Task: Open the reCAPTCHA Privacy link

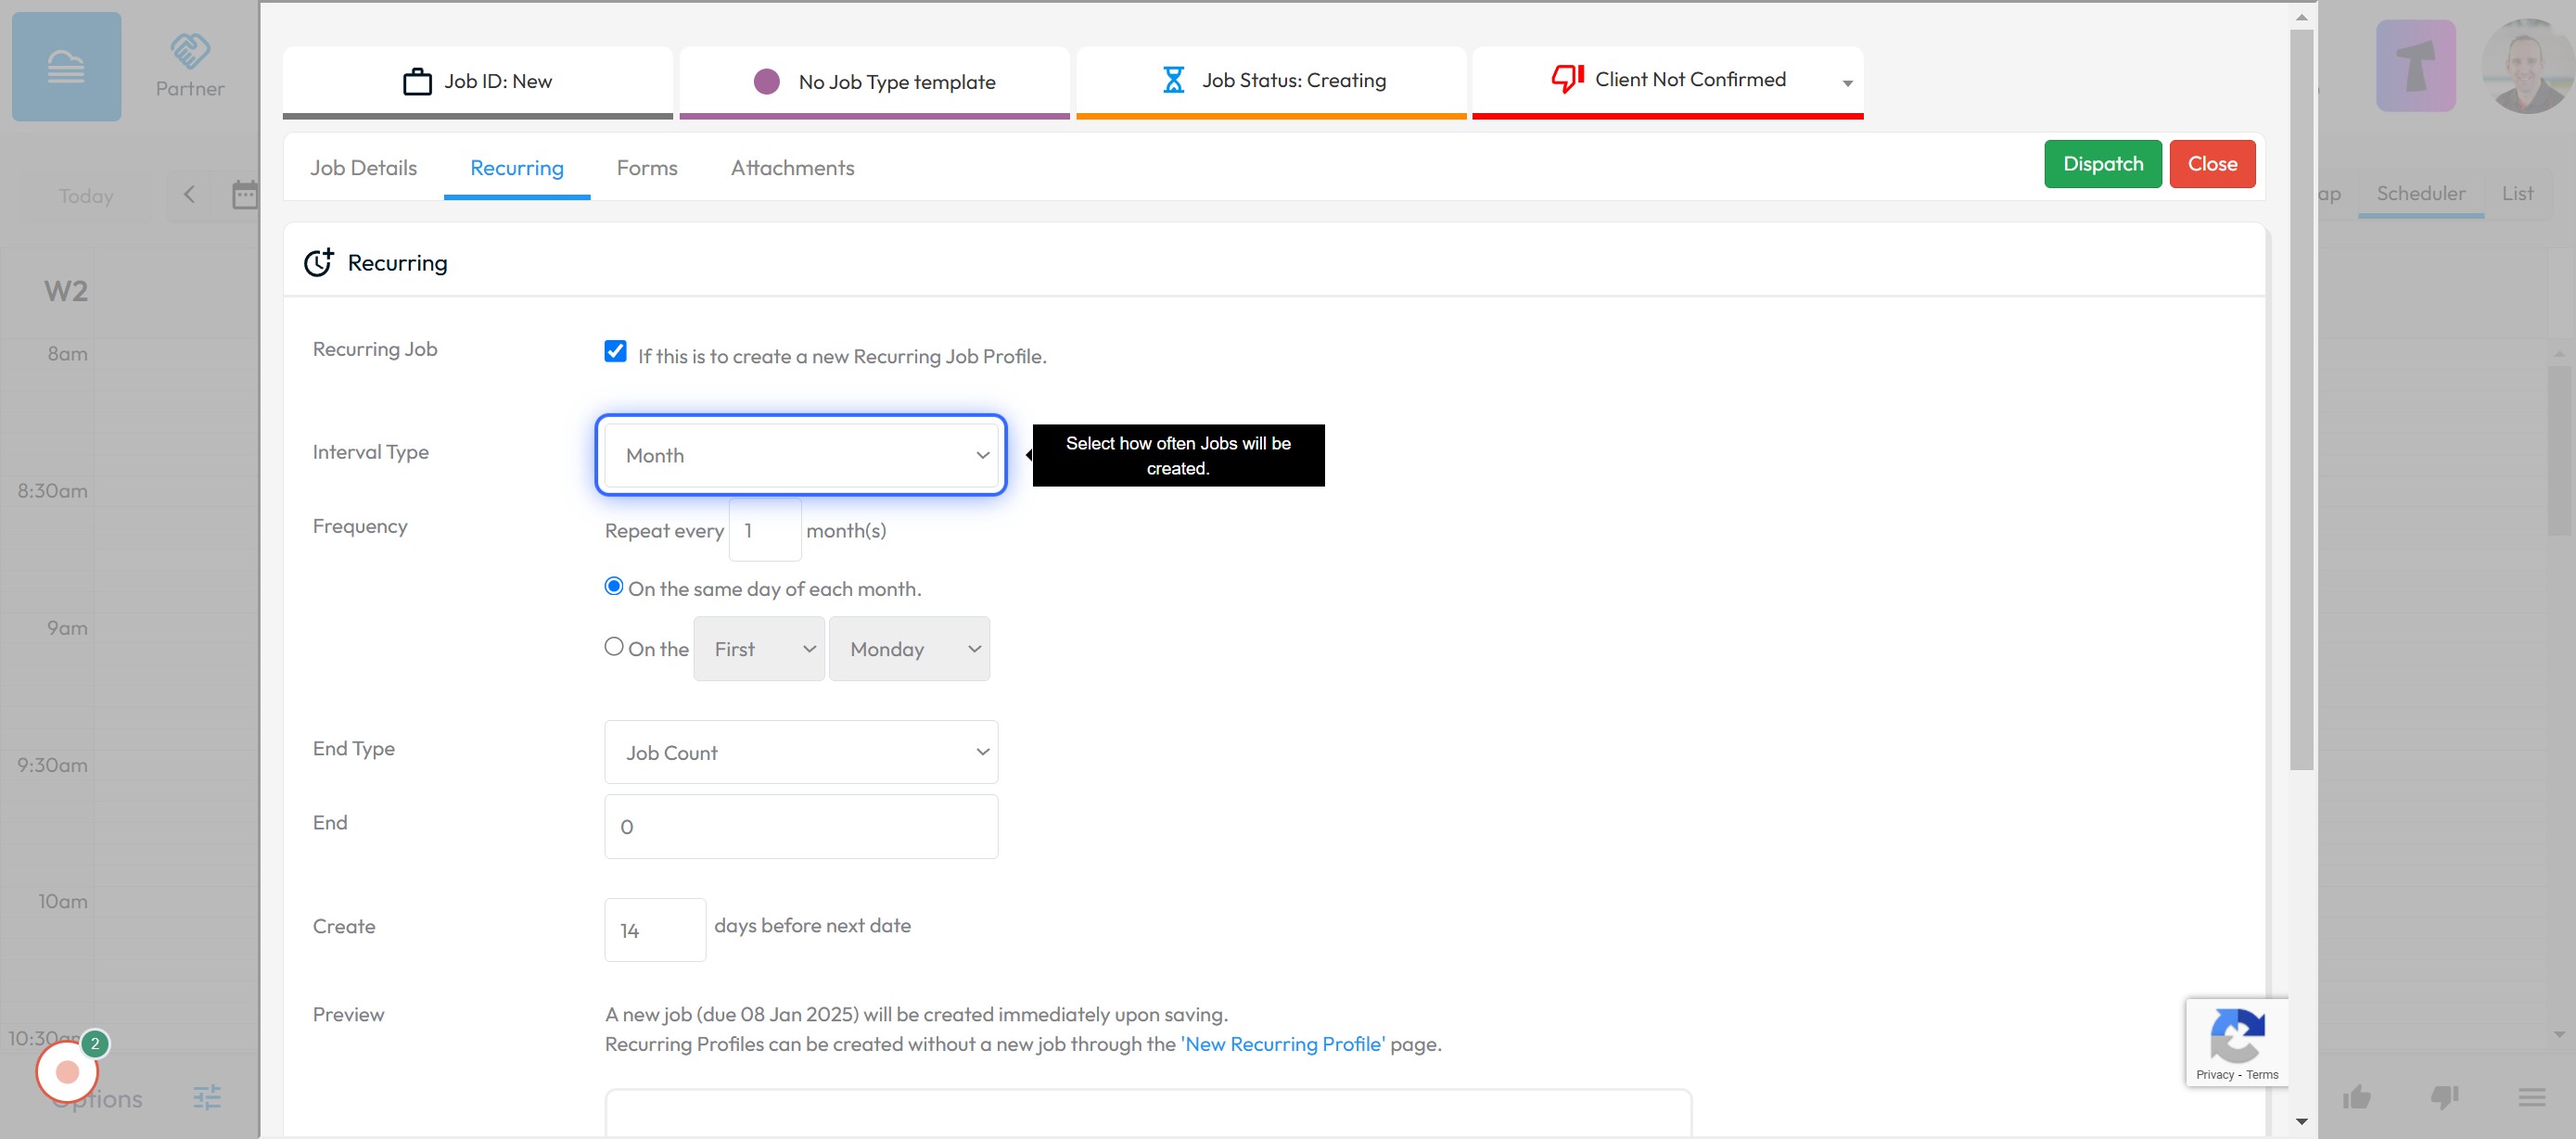Action: (2214, 1075)
